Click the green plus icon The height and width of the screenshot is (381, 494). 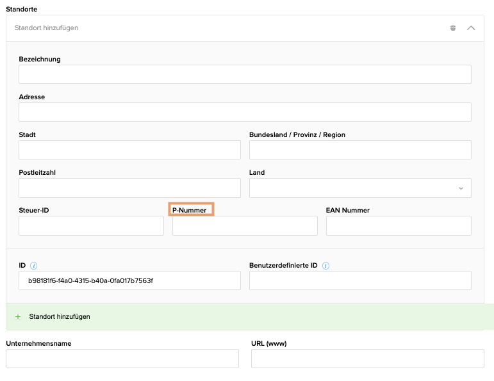18,317
